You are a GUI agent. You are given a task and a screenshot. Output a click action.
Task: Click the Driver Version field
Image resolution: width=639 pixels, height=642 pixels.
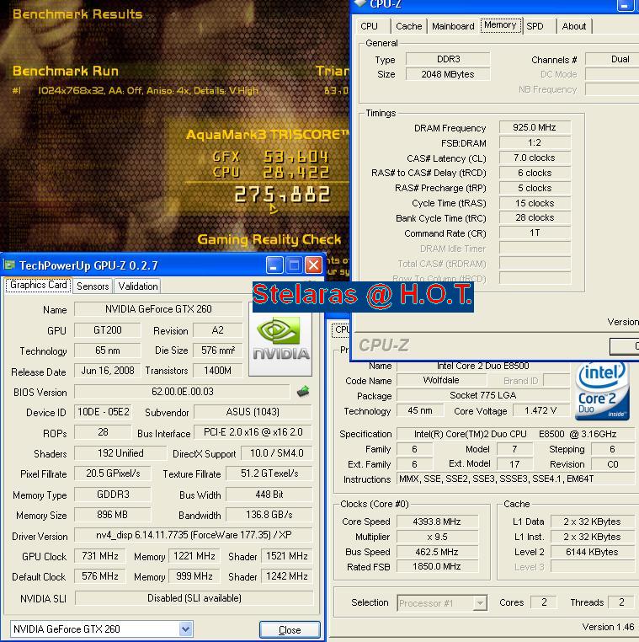[193, 535]
